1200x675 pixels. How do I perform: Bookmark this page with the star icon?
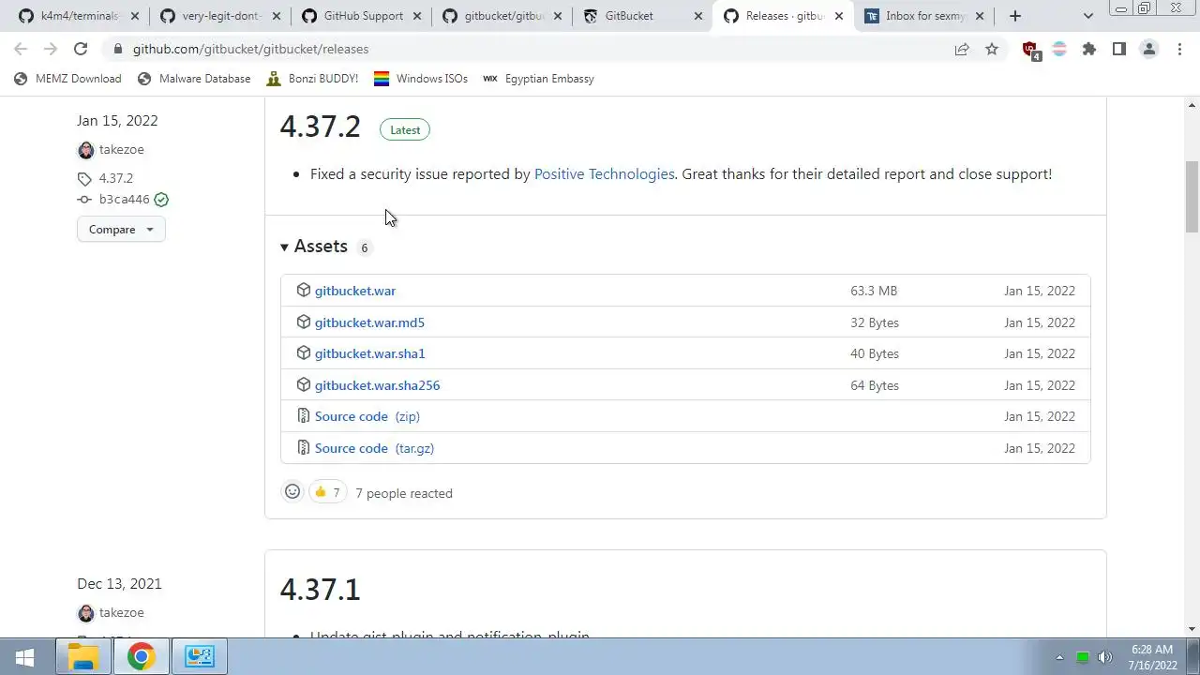[x=992, y=49]
